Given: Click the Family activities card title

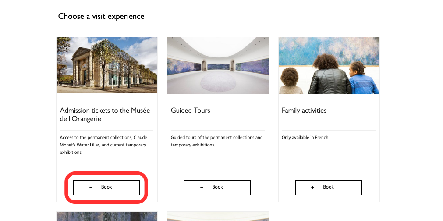Looking at the screenshot, I should point(304,110).
